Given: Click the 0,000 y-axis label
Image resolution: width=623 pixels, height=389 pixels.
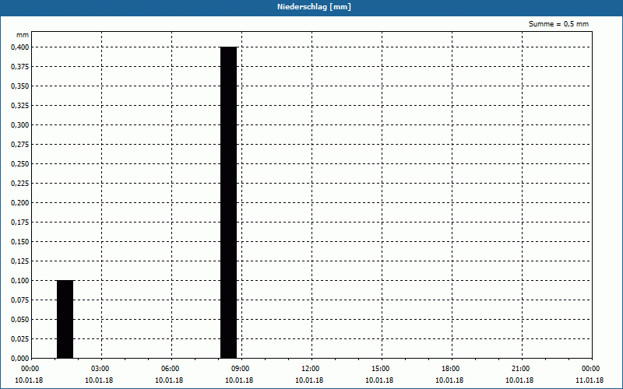Looking at the screenshot, I should pos(20,359).
